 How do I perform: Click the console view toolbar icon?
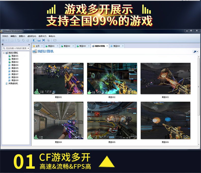[55, 40]
